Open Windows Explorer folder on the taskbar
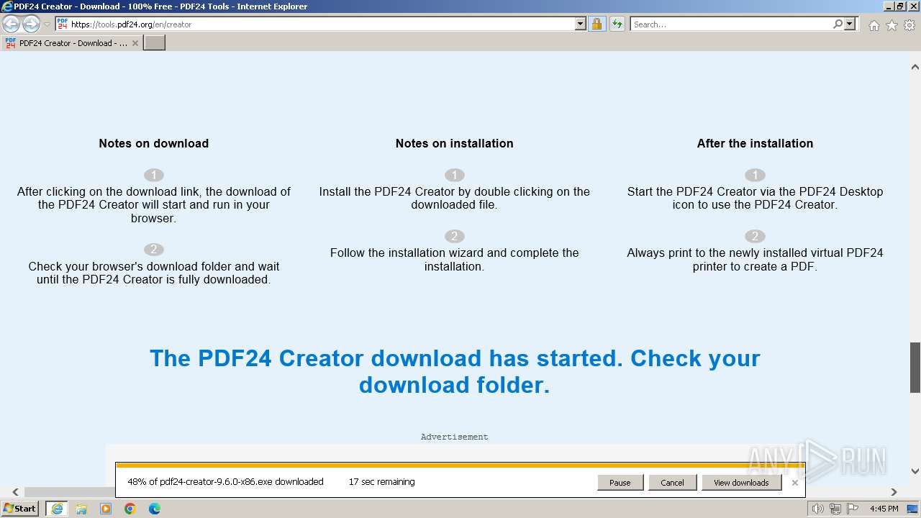Viewport: 921px width, 518px height. coord(81,509)
